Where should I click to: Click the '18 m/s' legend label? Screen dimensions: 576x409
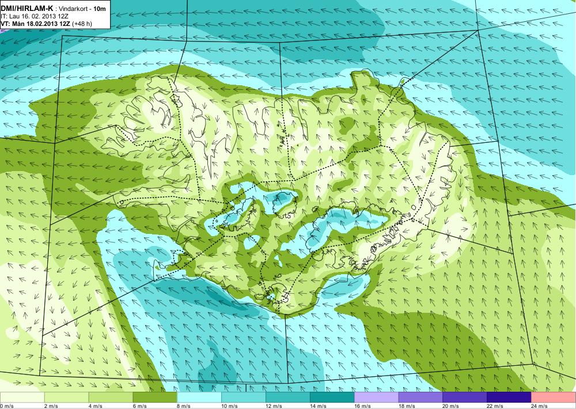pos(407,406)
